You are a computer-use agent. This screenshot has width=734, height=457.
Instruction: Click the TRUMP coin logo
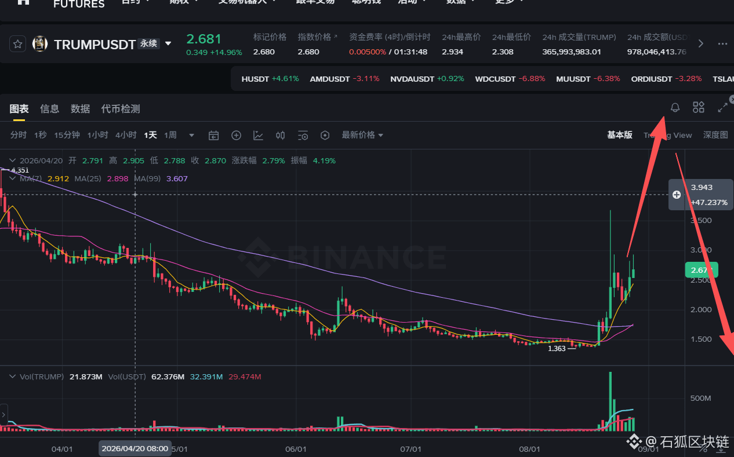pyautogui.click(x=40, y=44)
